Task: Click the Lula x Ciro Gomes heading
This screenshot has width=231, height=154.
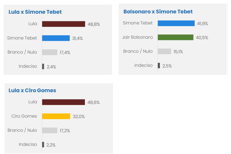Action: (32, 90)
